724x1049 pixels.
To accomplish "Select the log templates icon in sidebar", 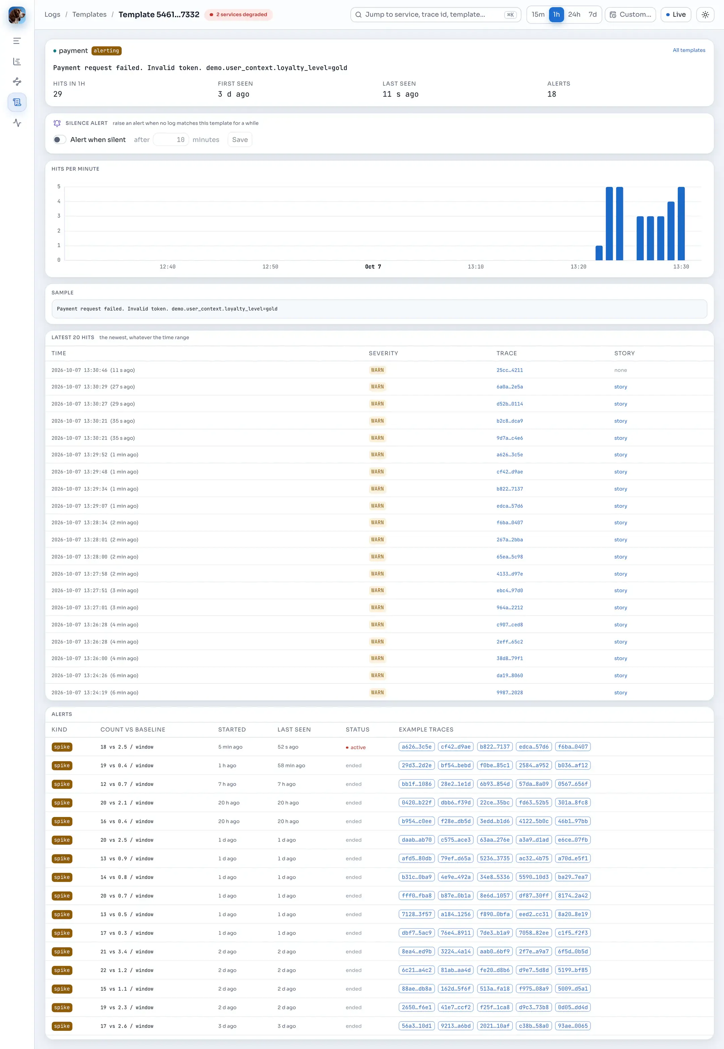I will (x=17, y=102).
